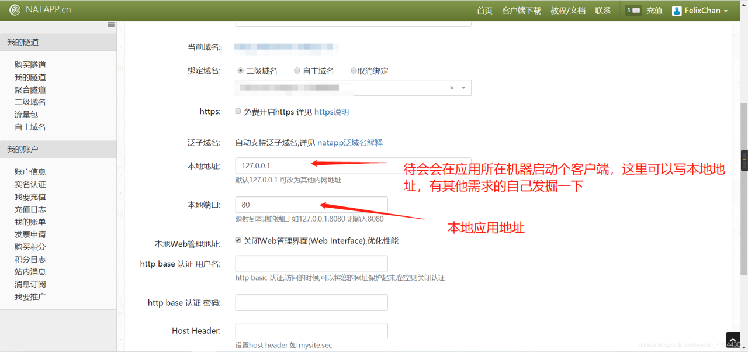The height and width of the screenshot is (352, 748).
Task: Select the 取消绑定 radio button
Action: point(354,70)
